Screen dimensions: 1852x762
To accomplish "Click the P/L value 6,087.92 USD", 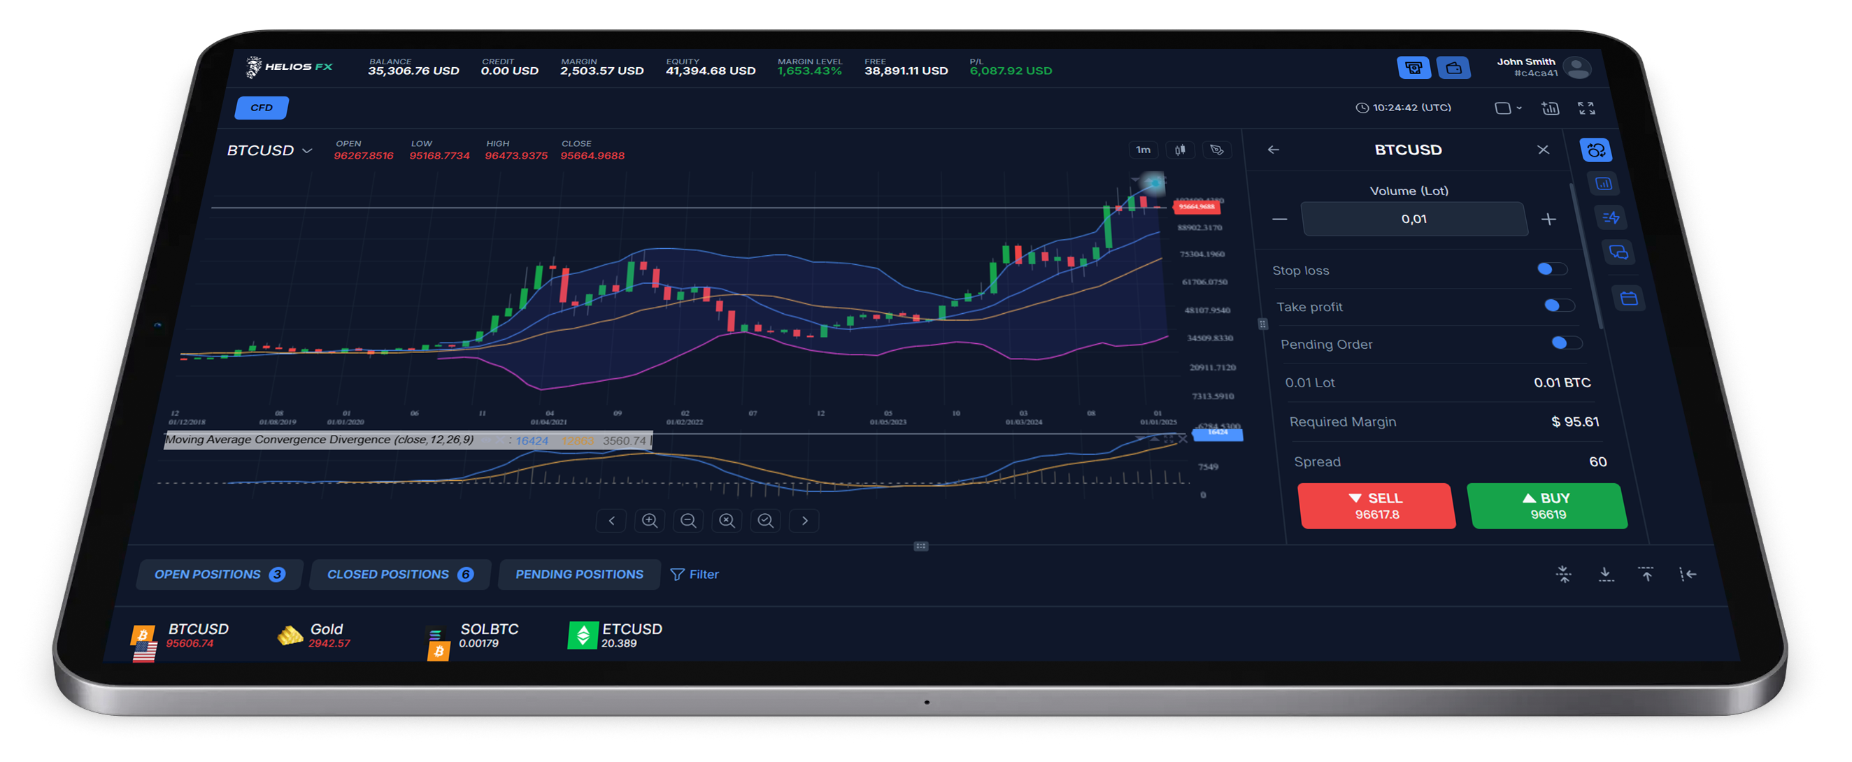I will [x=1010, y=71].
